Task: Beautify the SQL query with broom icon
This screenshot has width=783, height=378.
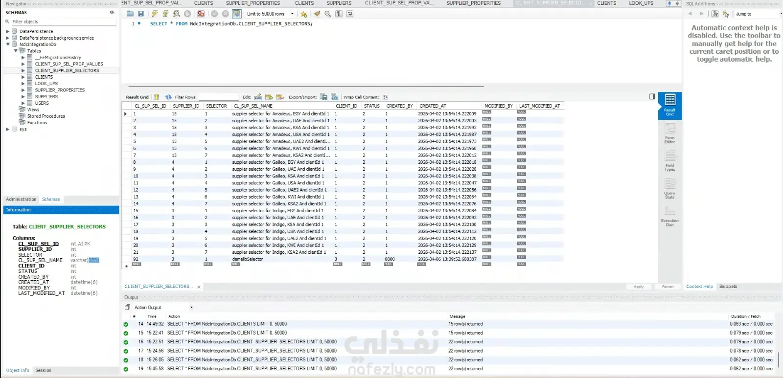Action: pos(317,14)
